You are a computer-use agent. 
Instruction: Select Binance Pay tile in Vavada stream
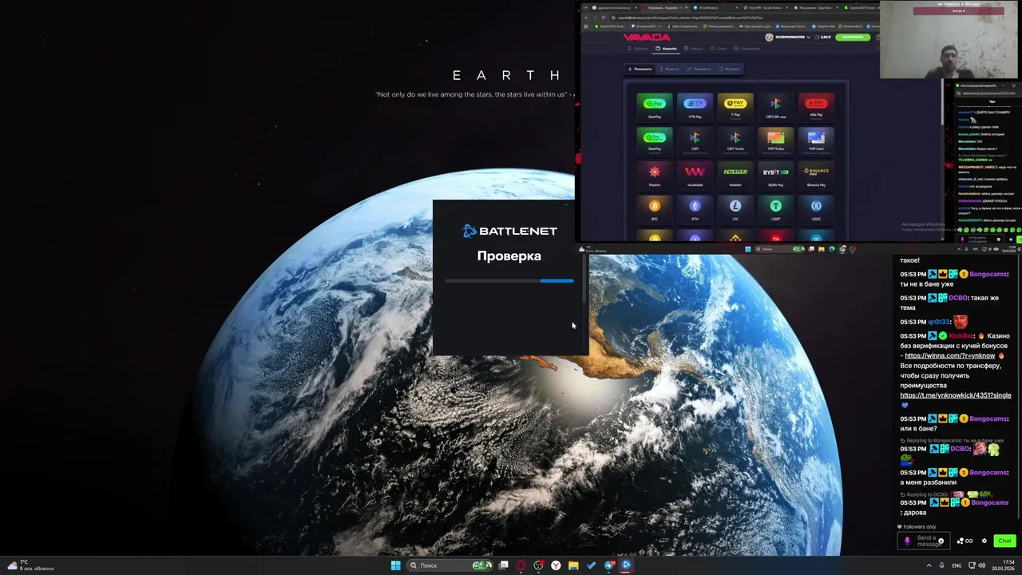(x=816, y=175)
